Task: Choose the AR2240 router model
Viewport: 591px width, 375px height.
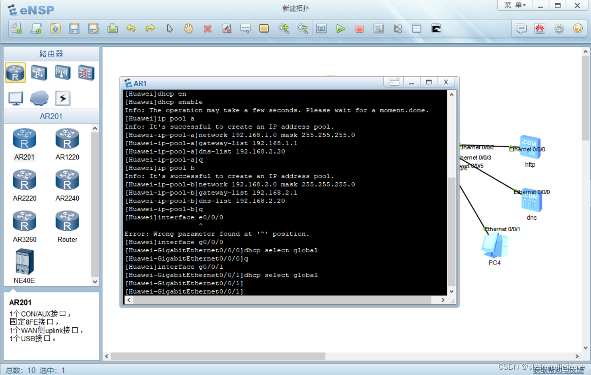Action: [x=67, y=186]
